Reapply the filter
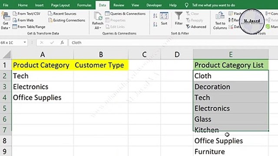Viewport: 278px width, 156px height. point(195,20)
